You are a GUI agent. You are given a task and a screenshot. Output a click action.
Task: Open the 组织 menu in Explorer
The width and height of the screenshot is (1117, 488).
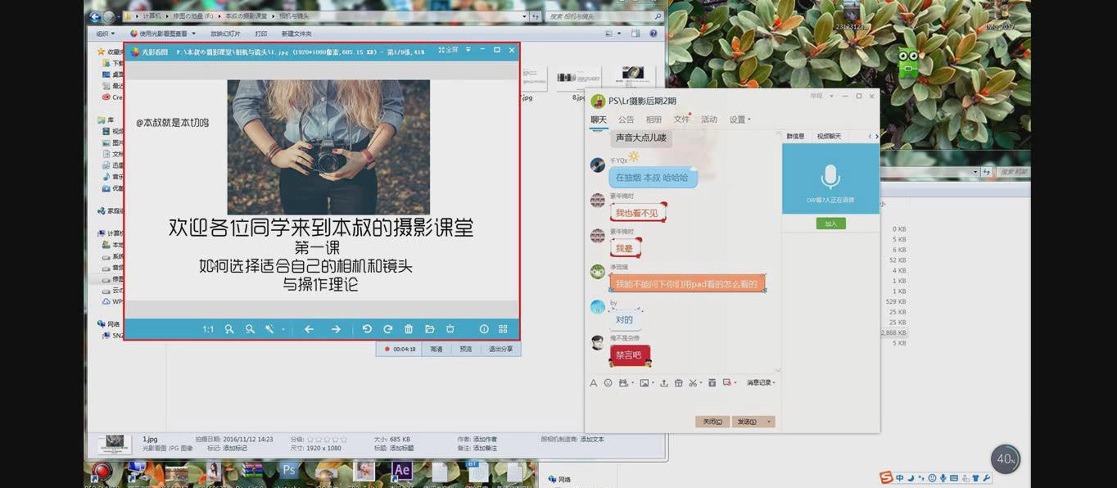(x=105, y=34)
